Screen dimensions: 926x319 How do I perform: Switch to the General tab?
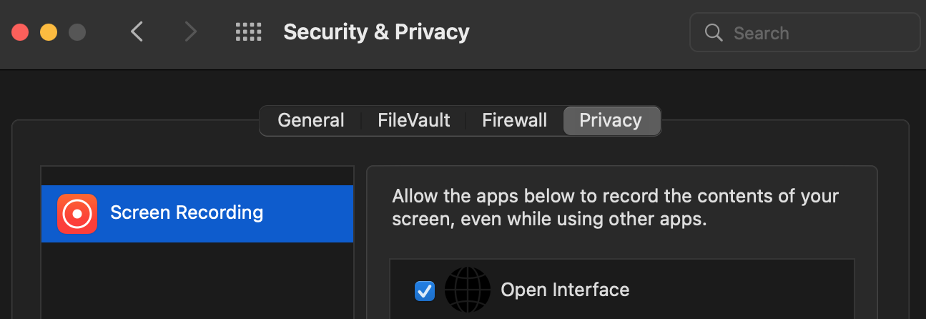(x=311, y=120)
